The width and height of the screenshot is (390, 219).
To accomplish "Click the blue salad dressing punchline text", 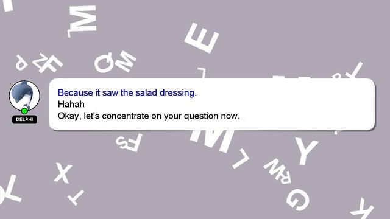I will [x=127, y=92].
